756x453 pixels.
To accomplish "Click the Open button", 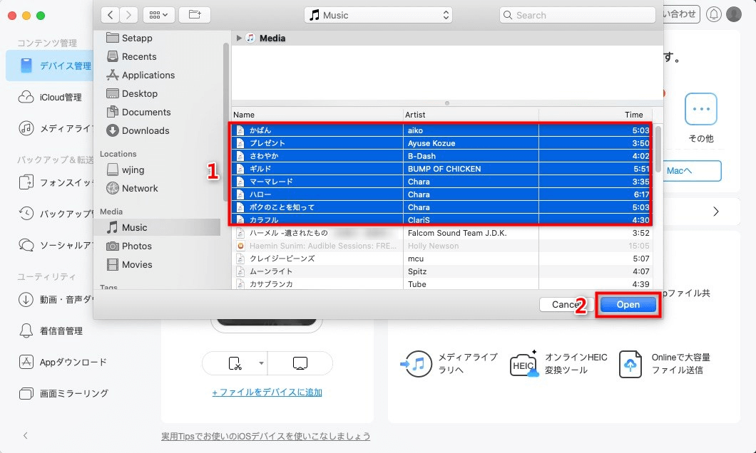I will 628,304.
